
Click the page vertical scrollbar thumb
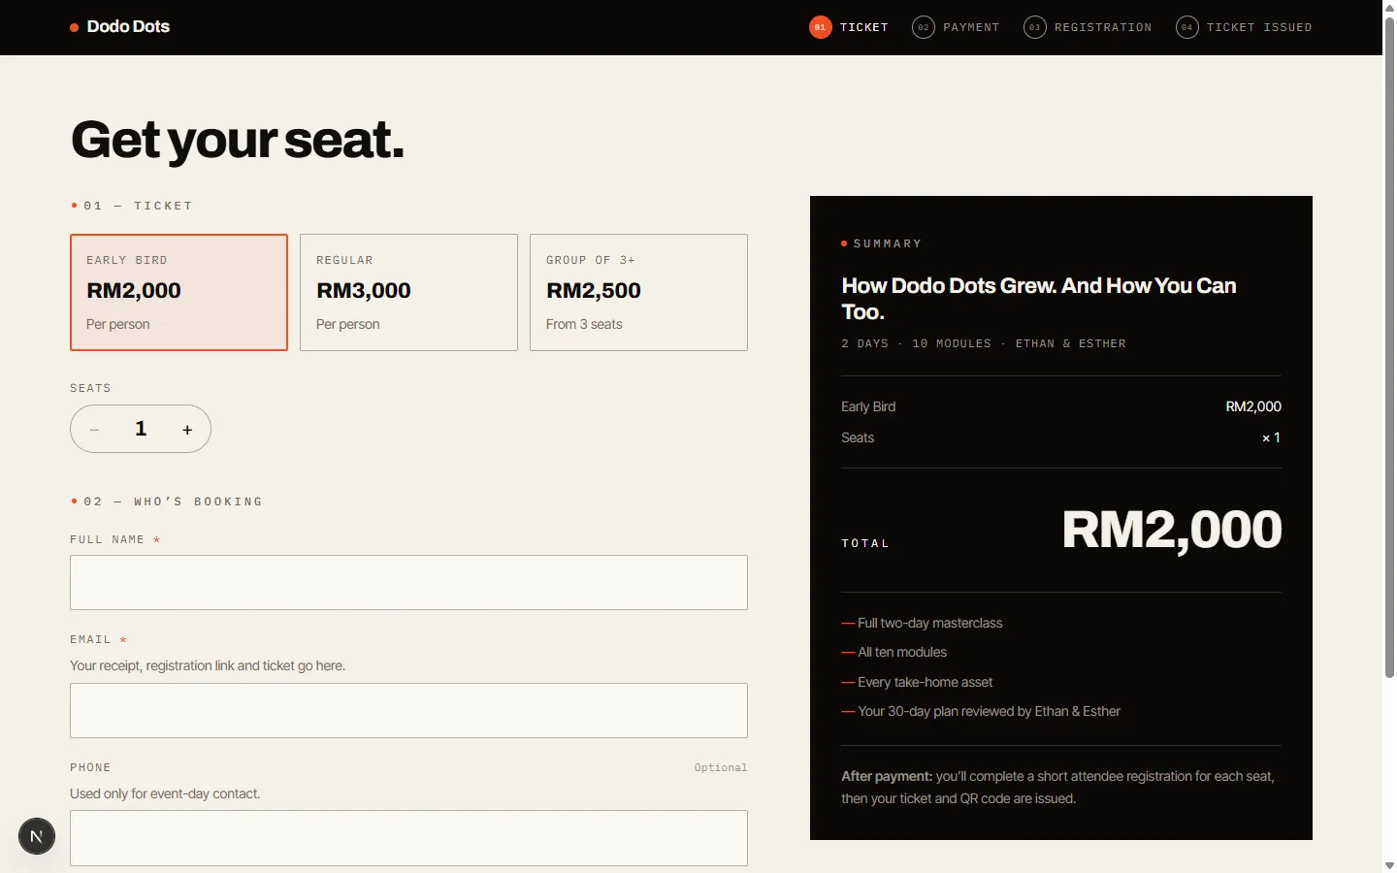click(x=1389, y=346)
